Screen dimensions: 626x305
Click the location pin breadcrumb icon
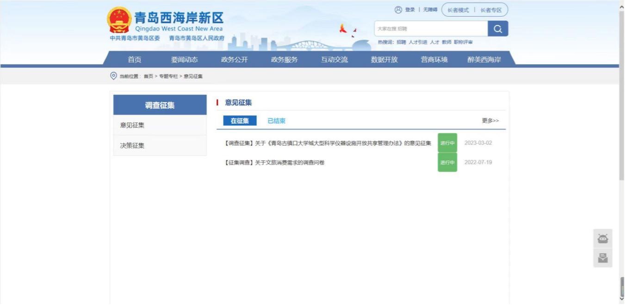(113, 76)
